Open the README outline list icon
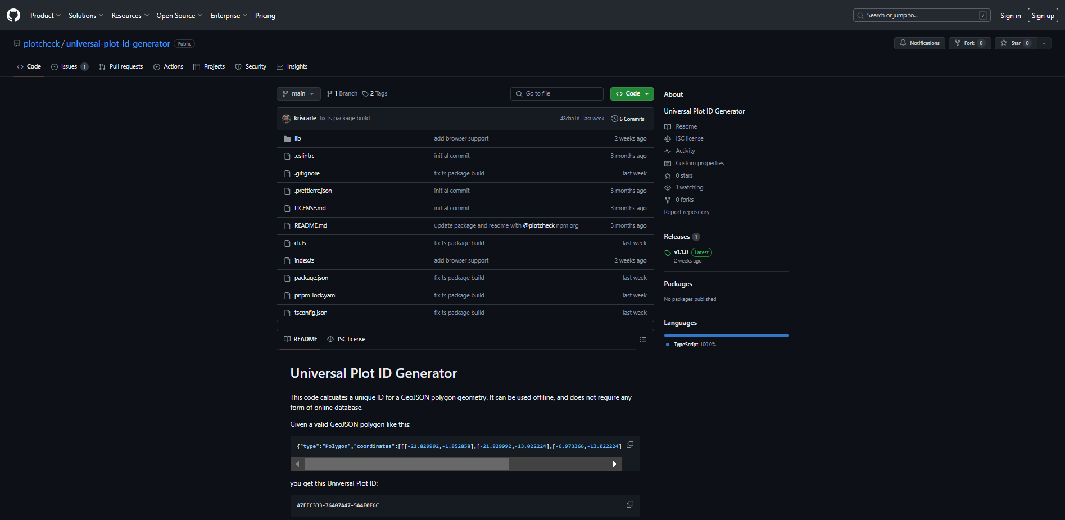Image resolution: width=1065 pixels, height=520 pixels. (643, 340)
